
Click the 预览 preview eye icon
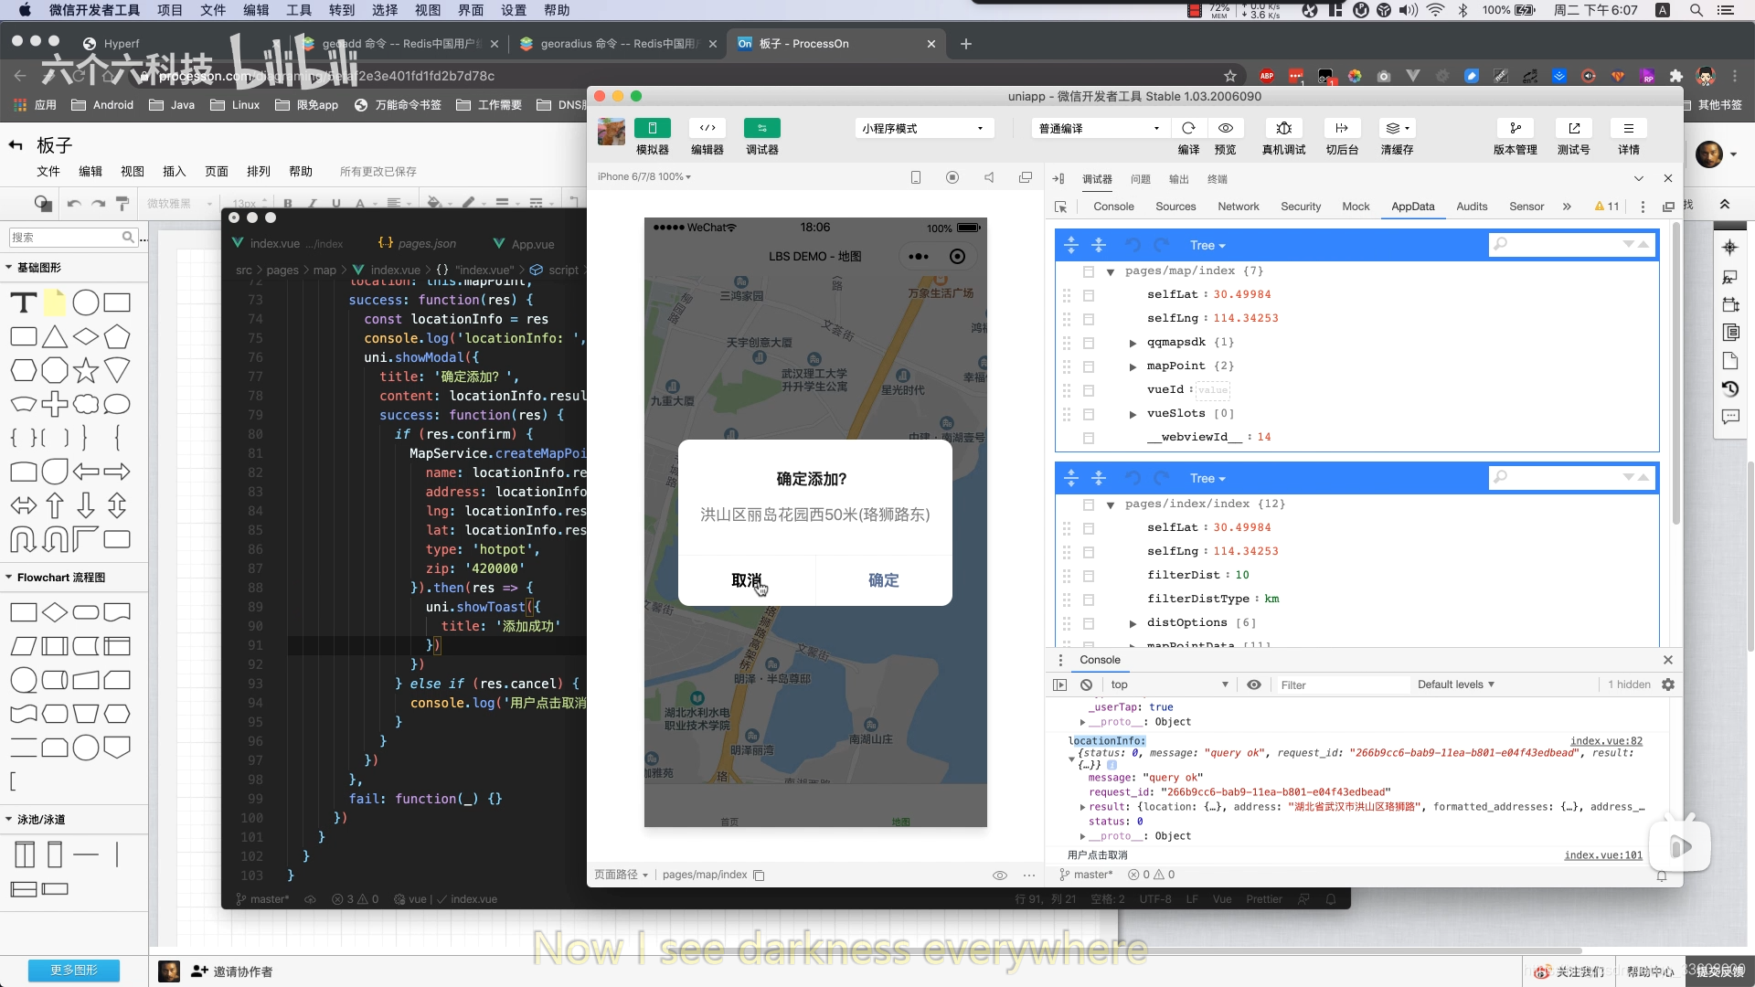point(1226,128)
